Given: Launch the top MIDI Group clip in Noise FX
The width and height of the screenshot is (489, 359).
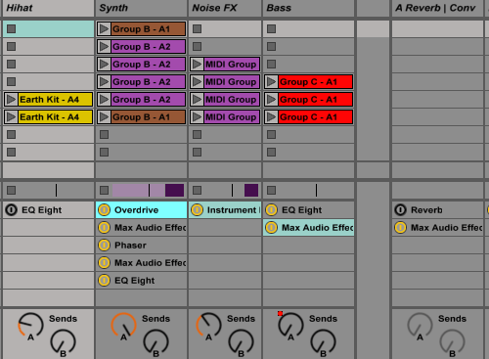Looking at the screenshot, I should coord(197,65).
